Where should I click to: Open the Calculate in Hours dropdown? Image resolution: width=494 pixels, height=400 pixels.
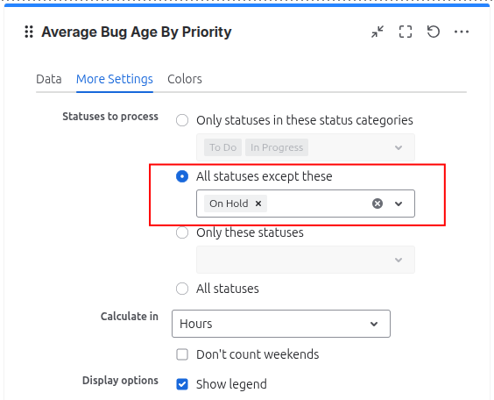281,324
